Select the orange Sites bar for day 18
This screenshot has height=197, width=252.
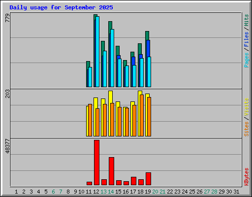coord(142,115)
